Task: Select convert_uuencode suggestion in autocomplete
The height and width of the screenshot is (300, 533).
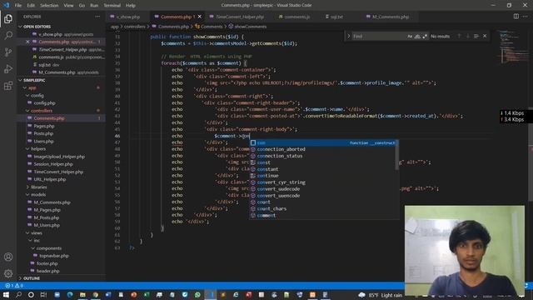Action: (323, 196)
